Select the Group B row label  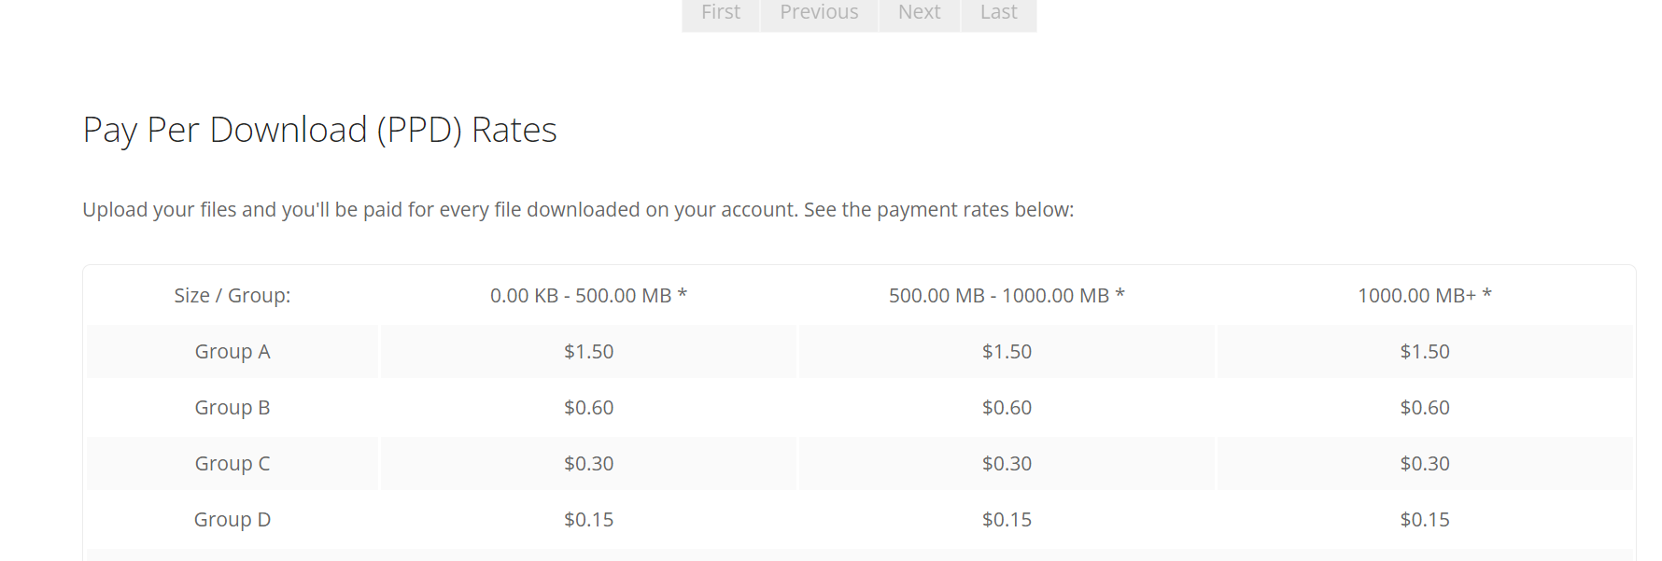coord(232,408)
